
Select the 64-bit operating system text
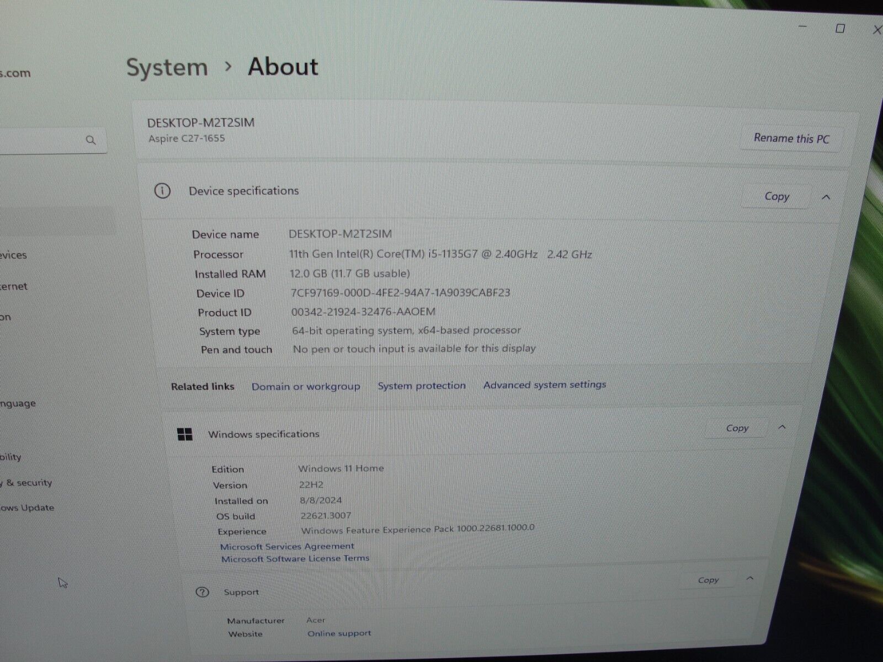click(406, 330)
